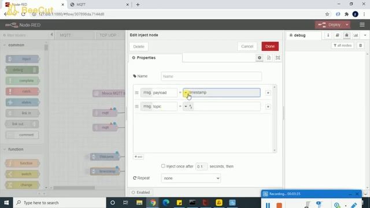370x208 pixels.
Task: Reload the current browser page
Action: click(23, 14)
